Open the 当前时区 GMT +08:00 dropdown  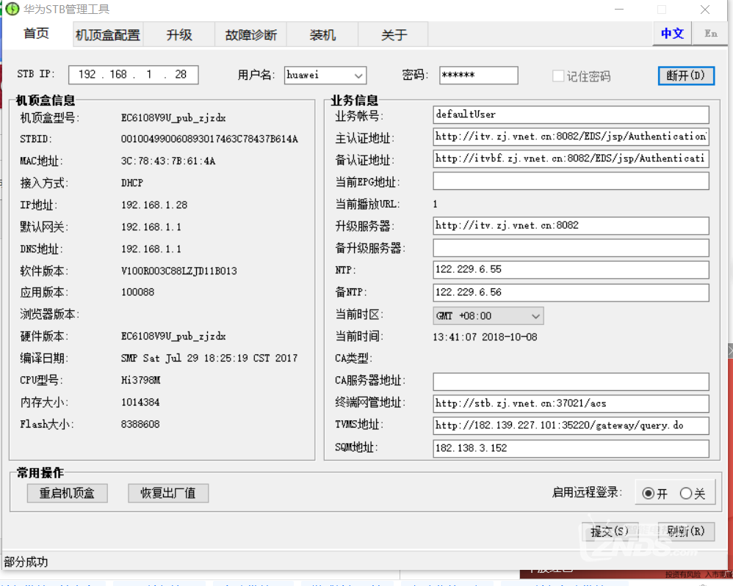(488, 316)
